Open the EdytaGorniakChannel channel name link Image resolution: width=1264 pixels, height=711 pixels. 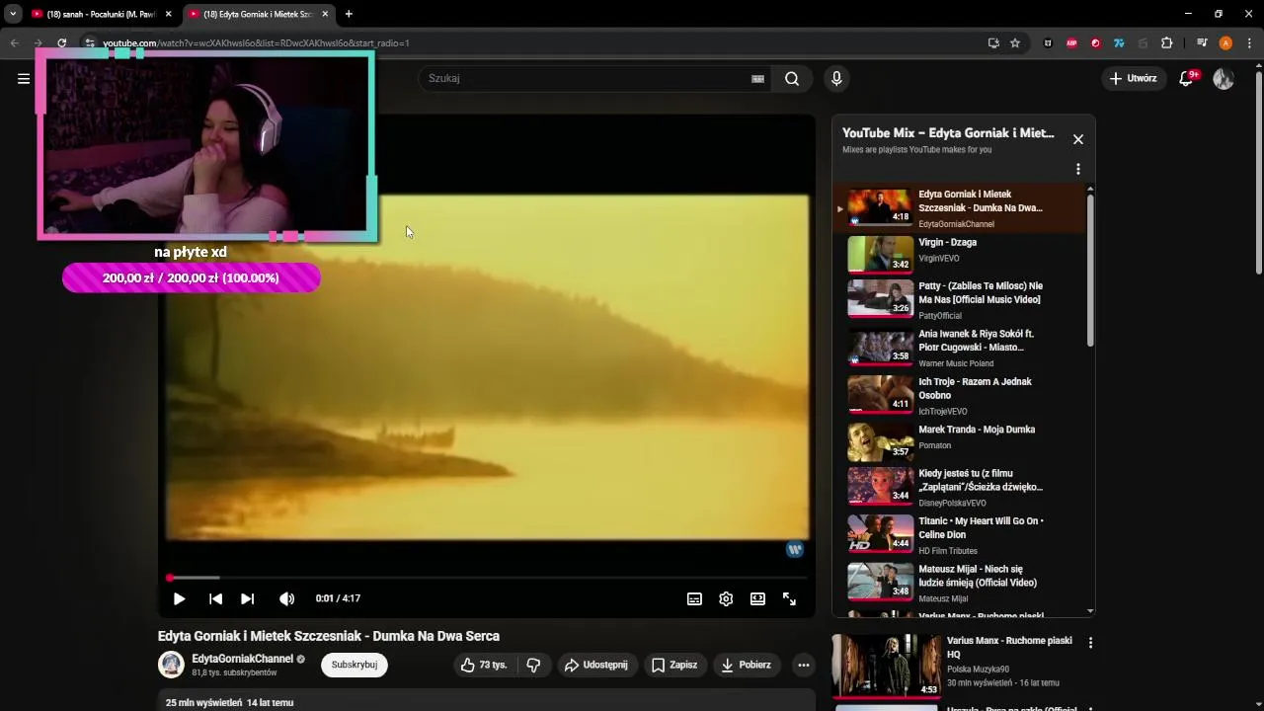242,659
